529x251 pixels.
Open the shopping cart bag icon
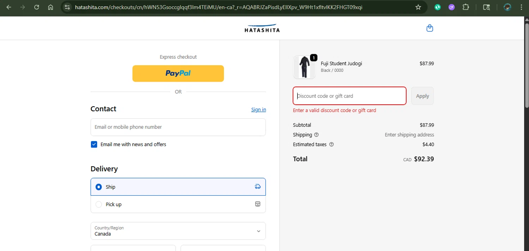point(430,28)
